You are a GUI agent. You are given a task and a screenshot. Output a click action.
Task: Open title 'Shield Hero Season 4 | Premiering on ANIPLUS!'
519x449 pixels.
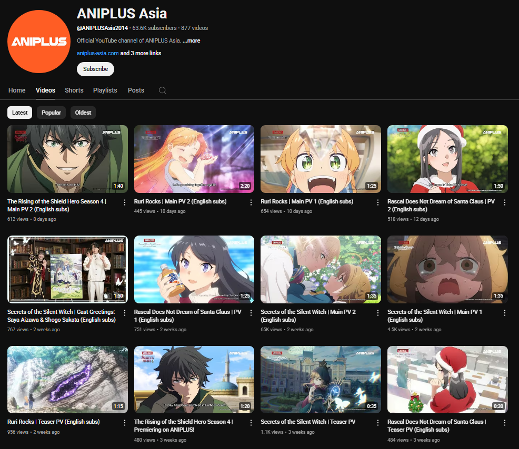point(183,425)
